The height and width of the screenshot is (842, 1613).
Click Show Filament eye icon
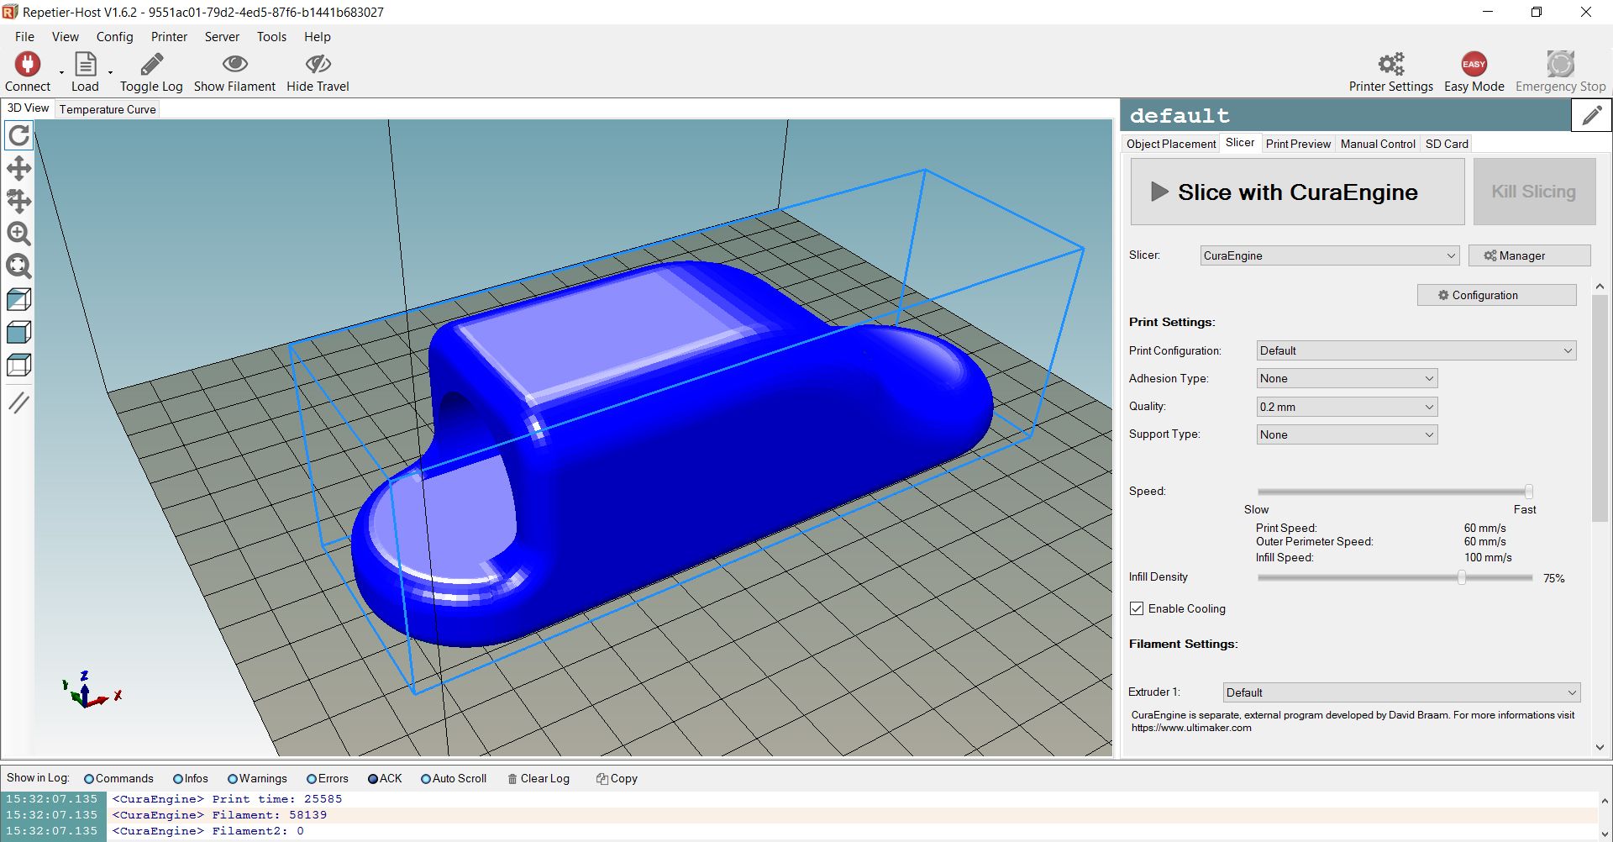(x=234, y=64)
